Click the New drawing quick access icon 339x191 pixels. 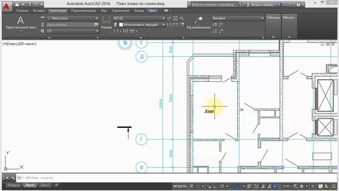tap(17, 4)
